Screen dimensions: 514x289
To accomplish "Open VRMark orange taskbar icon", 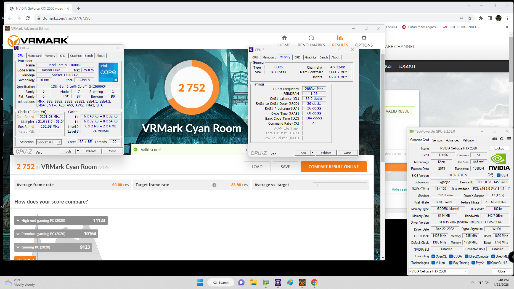I will pos(302,282).
